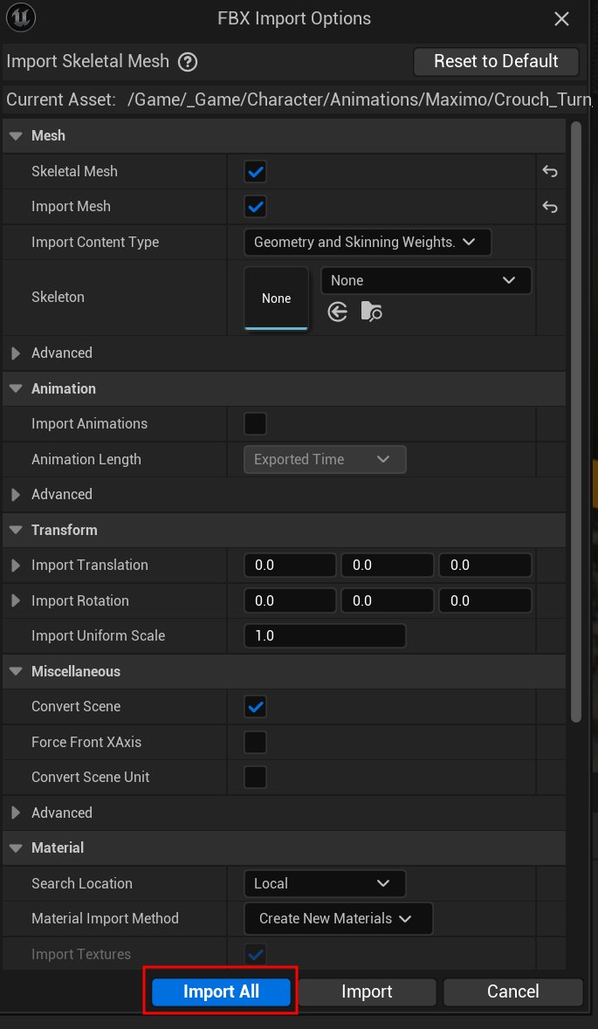The height and width of the screenshot is (1029, 598).
Task: Toggle the Skeletal Mesh checkbox
Action: [255, 172]
